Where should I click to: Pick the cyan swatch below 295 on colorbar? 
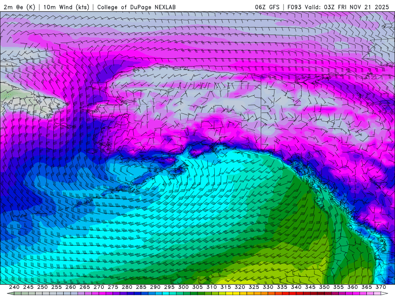tap(166, 294)
